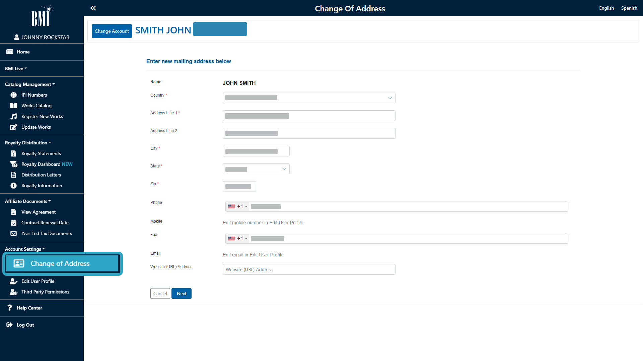Click Register New Works music note icon
The image size is (643, 361).
[13, 116]
